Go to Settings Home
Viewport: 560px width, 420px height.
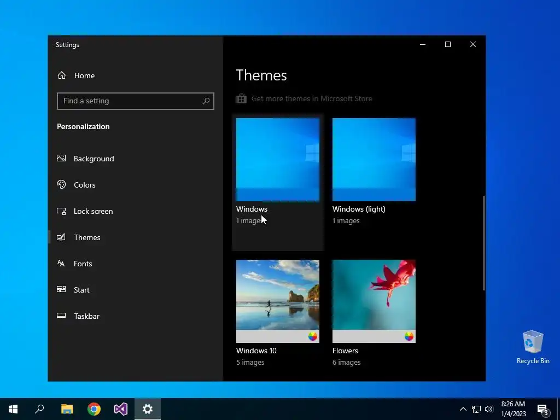coord(136,75)
